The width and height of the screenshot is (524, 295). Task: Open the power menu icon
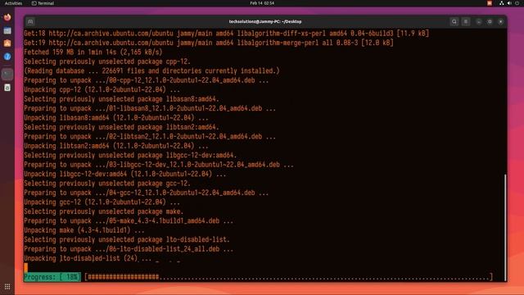517,3
